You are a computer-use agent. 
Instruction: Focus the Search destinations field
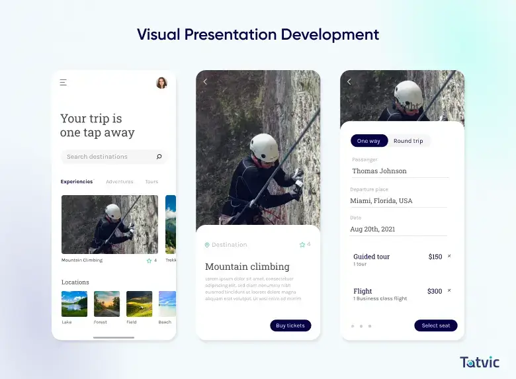point(114,157)
